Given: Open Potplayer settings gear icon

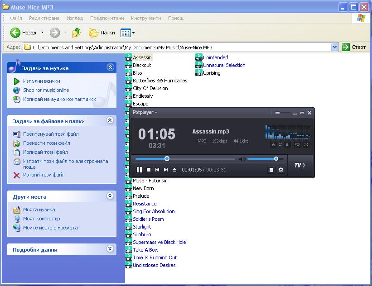Looking at the screenshot, I should (x=281, y=170).
